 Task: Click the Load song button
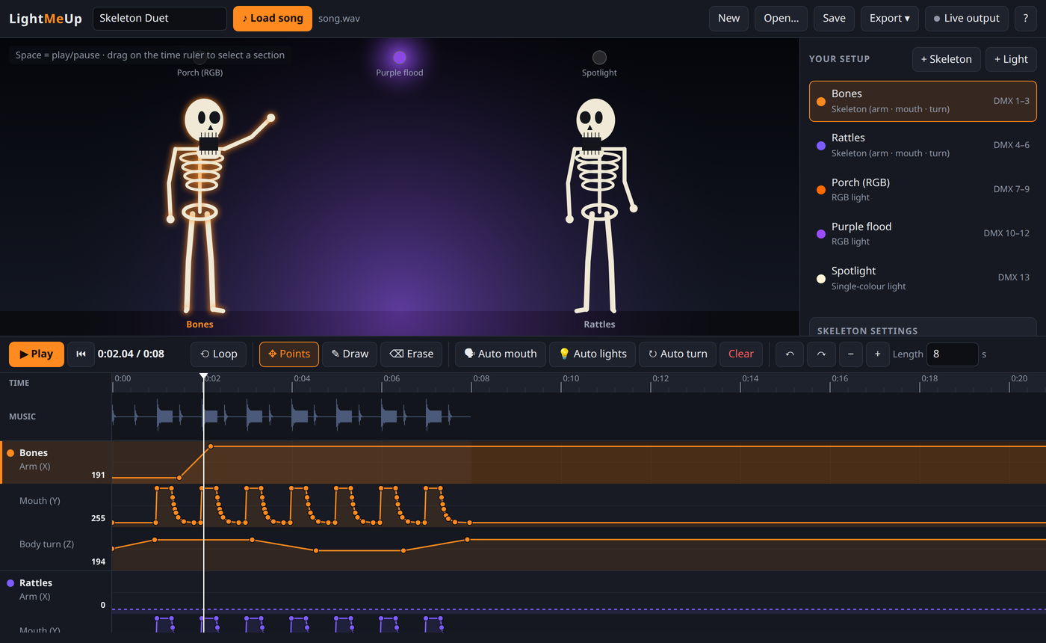tap(273, 18)
